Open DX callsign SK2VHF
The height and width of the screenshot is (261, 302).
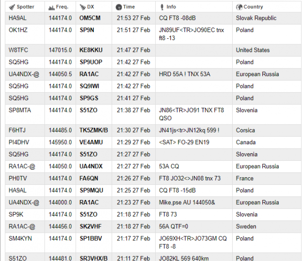click(x=90, y=226)
